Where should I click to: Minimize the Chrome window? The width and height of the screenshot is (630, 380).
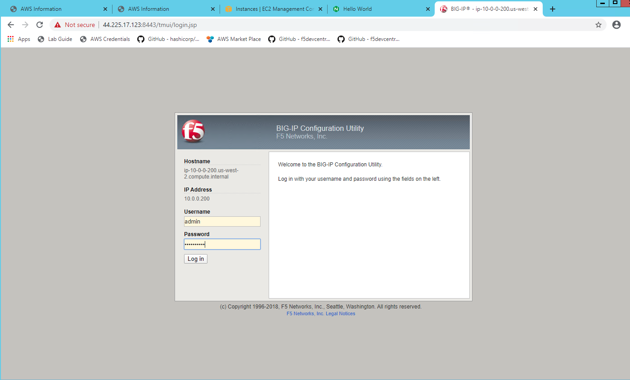tap(603, 3)
